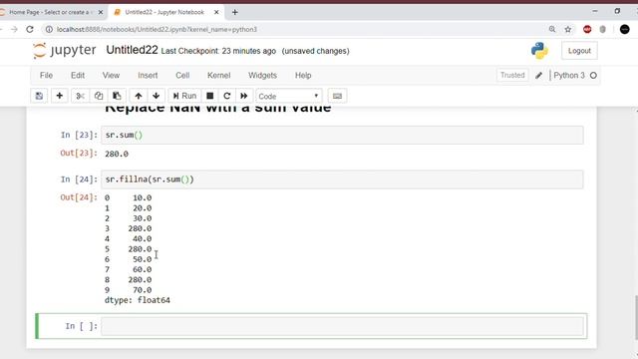Screen dimensions: 638x359
Task: Move selected cell up arrow
Action: coord(139,96)
